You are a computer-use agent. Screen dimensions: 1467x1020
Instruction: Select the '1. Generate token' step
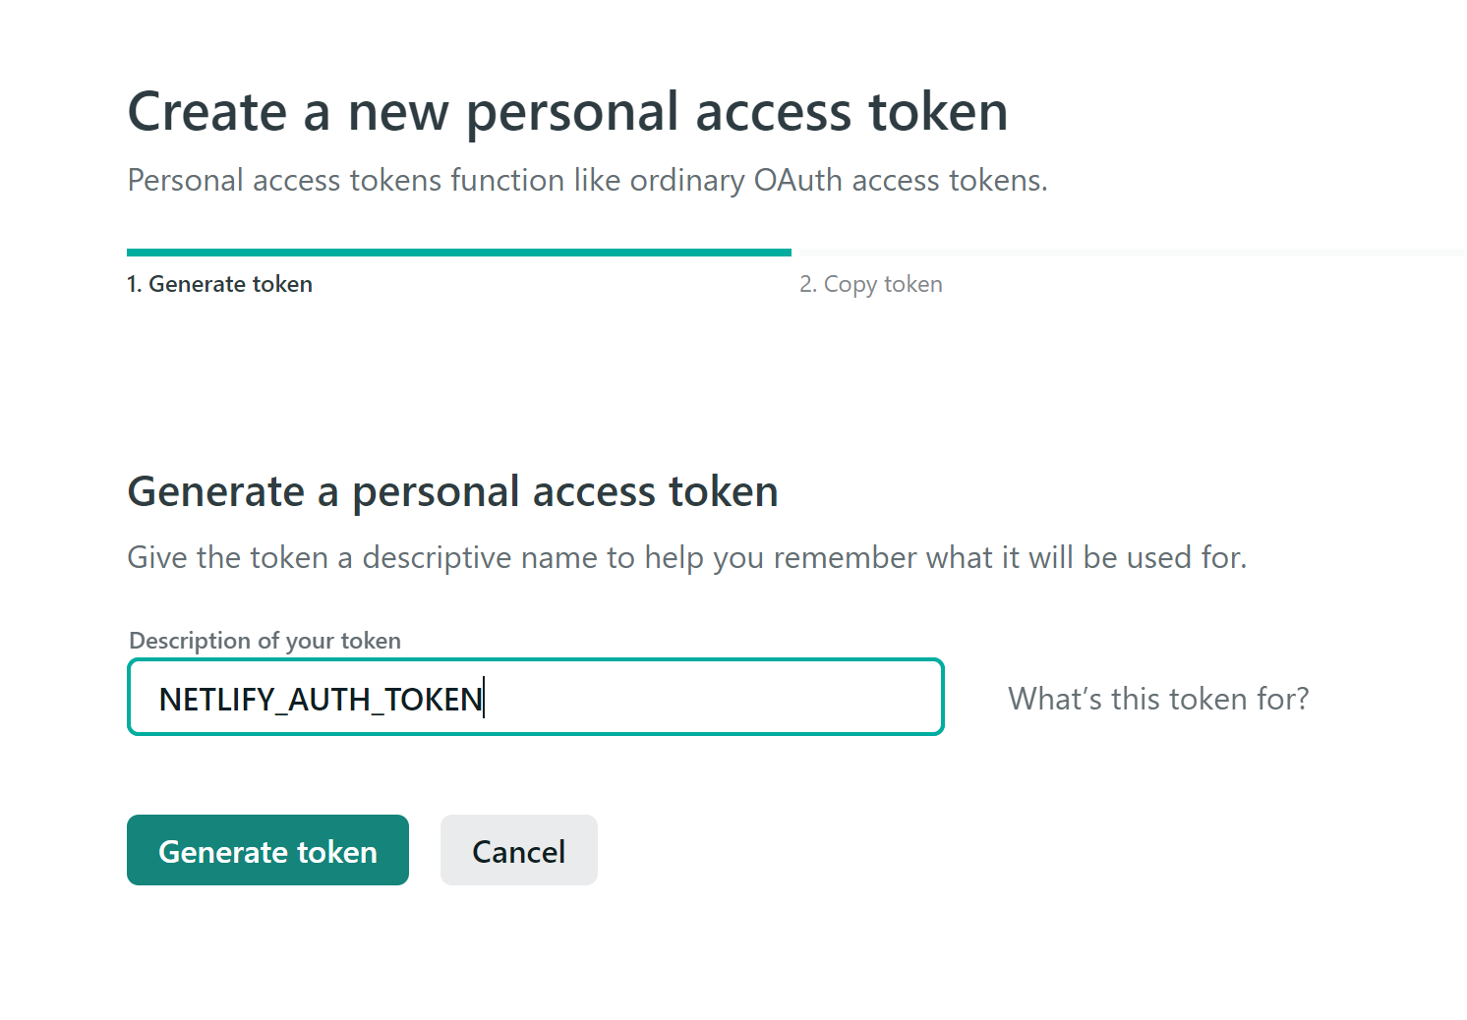click(x=220, y=284)
